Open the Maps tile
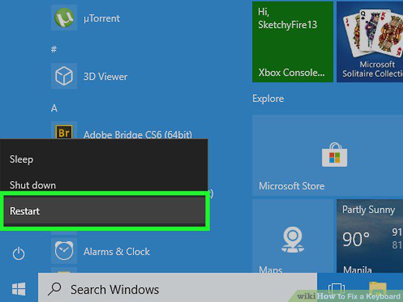 293,236
